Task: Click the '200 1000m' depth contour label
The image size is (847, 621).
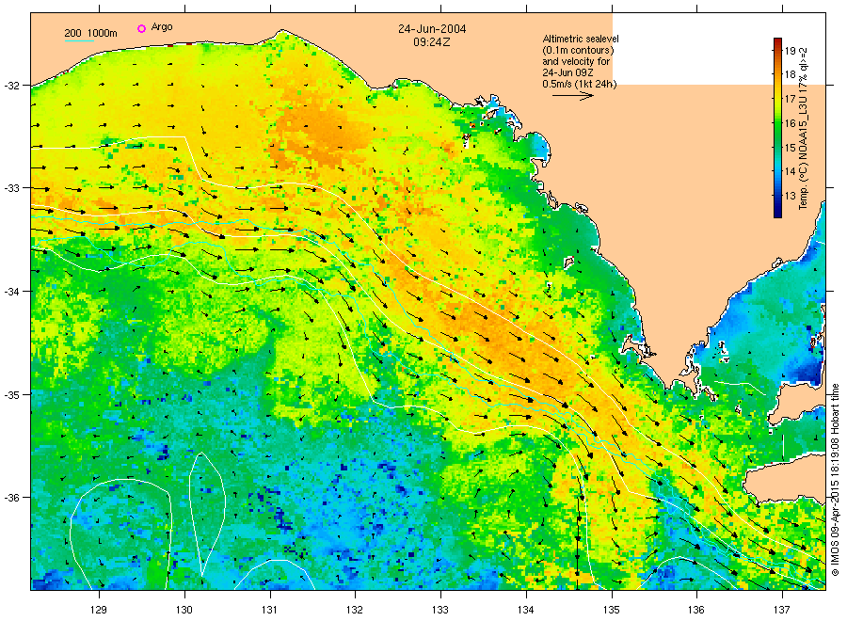Action: pyautogui.click(x=90, y=33)
